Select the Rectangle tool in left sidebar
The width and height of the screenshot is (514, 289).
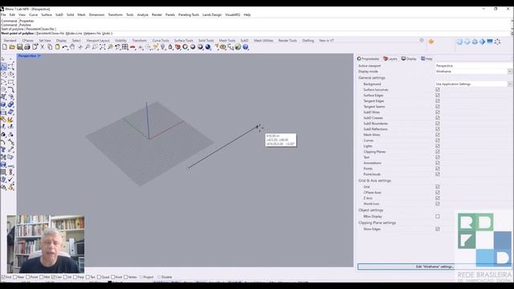pos(10,82)
